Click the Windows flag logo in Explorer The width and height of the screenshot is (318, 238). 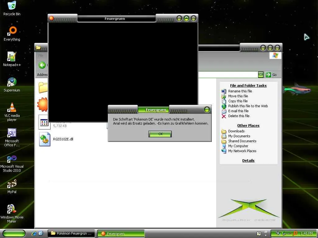pos(275,55)
